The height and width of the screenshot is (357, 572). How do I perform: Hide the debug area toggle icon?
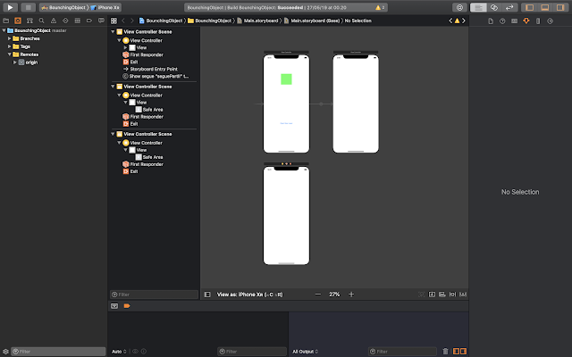(114, 306)
